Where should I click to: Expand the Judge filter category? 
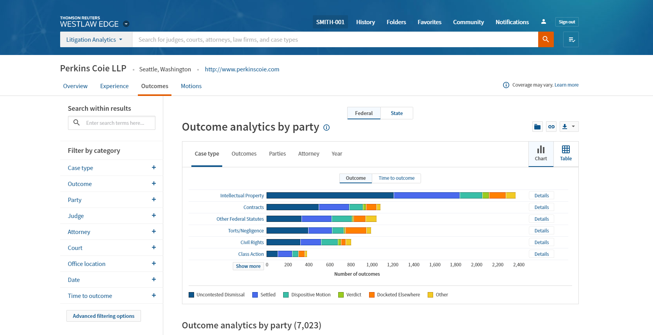[153, 216]
